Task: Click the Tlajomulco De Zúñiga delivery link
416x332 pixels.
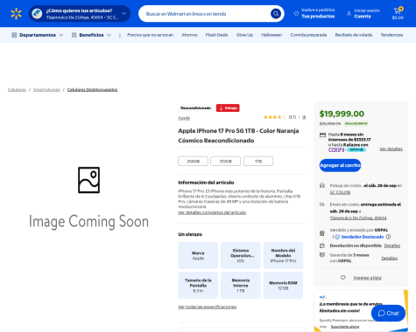Action: (358, 218)
